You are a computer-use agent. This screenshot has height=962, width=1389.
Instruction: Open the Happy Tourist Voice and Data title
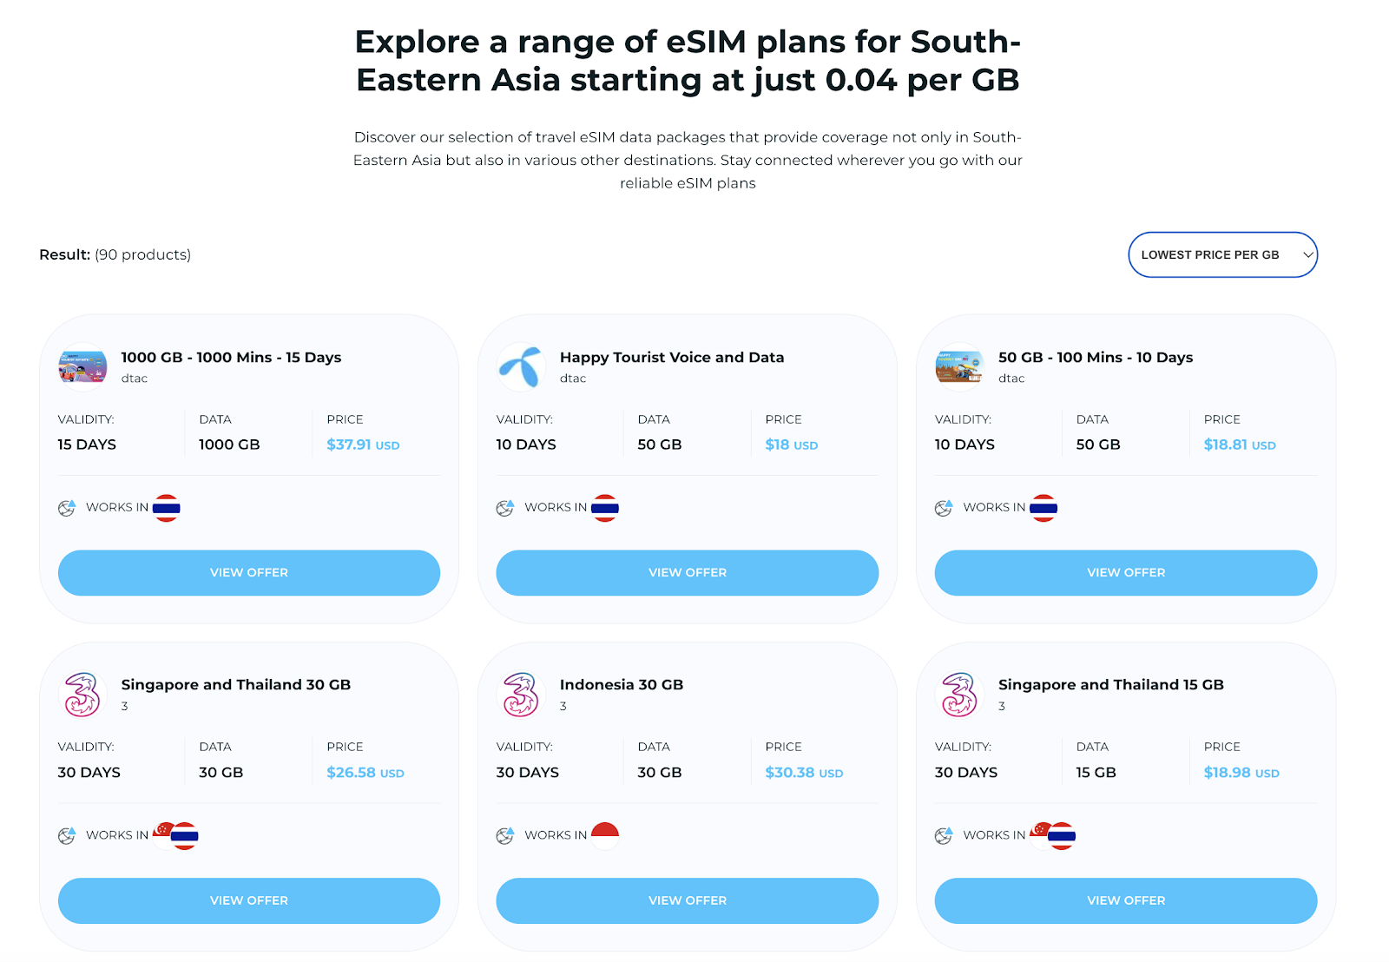point(672,358)
